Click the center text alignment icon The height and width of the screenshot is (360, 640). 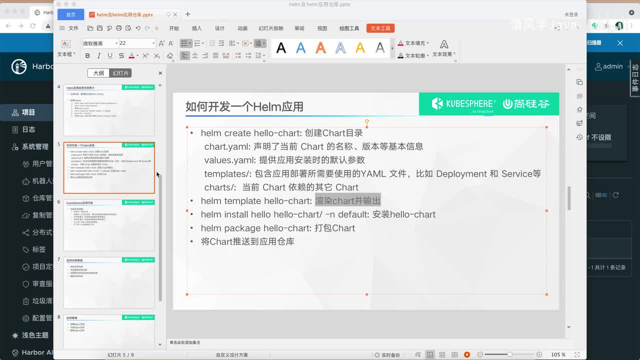[195, 56]
